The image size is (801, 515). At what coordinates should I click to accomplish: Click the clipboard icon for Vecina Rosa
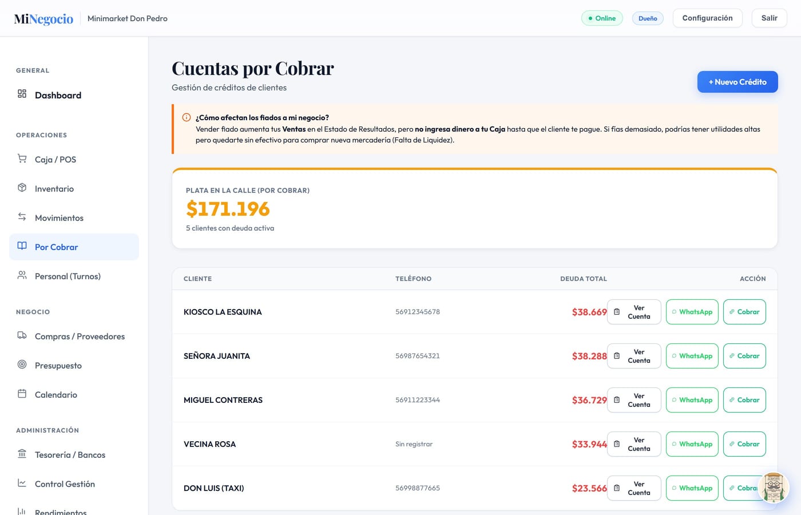click(617, 444)
